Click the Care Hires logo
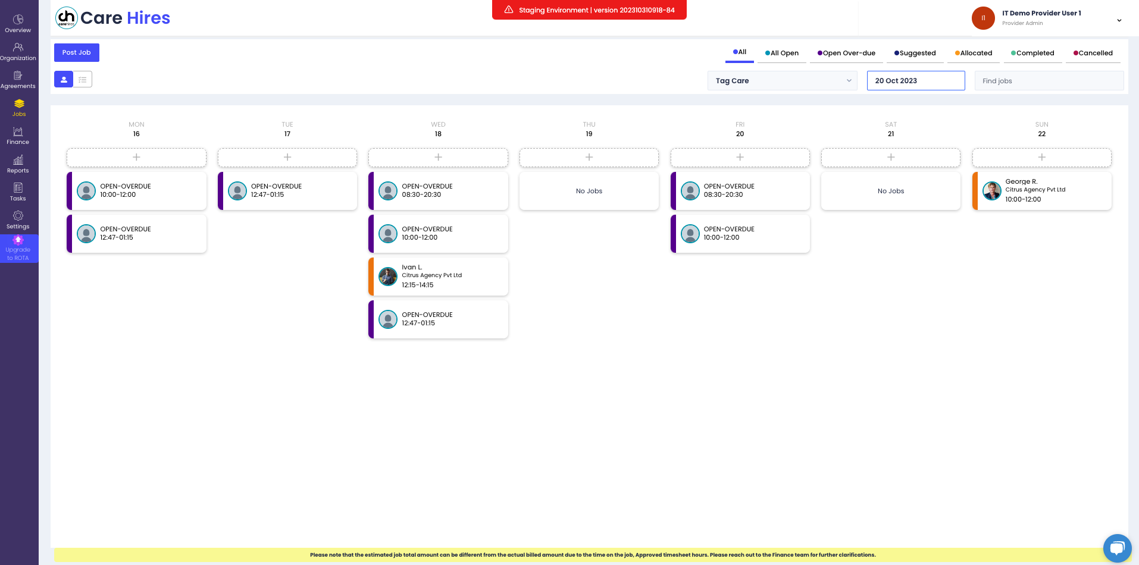This screenshot has width=1139, height=565. 113,18
